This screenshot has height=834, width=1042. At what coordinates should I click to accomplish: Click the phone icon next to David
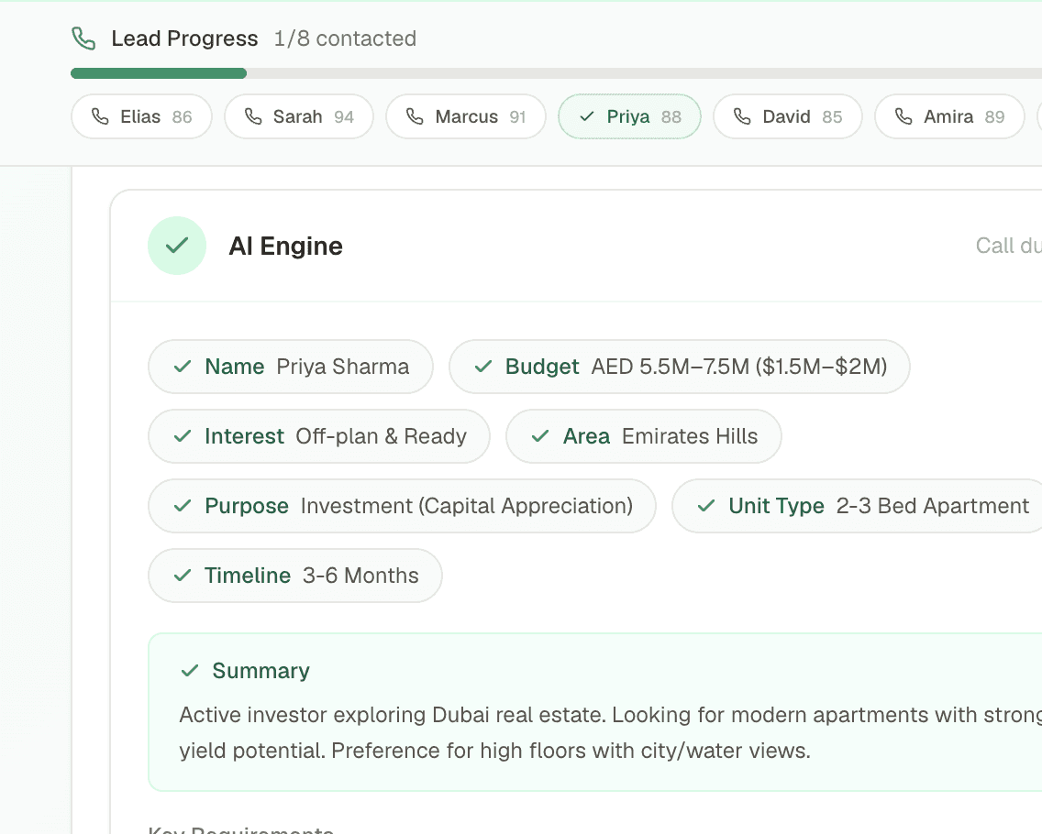(x=741, y=116)
